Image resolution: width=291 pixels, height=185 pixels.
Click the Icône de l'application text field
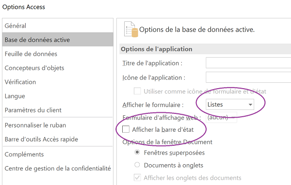coord(248,77)
